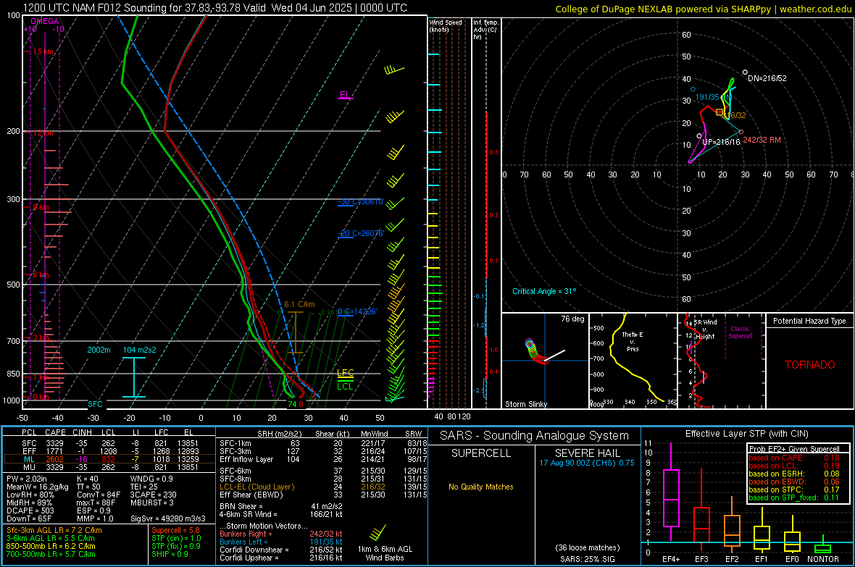This screenshot has width=855, height=567.
Task: Click the 104 m2s2 helicity label
Action: point(140,350)
